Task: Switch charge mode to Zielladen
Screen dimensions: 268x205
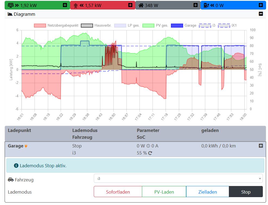Action: click(x=207, y=192)
